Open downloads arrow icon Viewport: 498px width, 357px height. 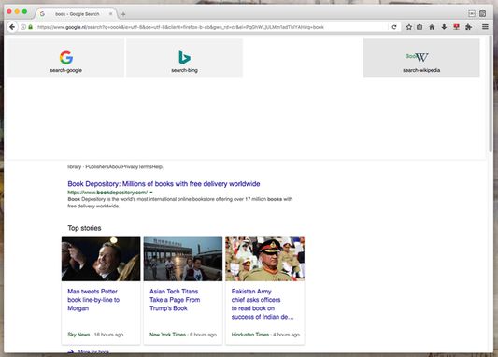[x=444, y=27]
